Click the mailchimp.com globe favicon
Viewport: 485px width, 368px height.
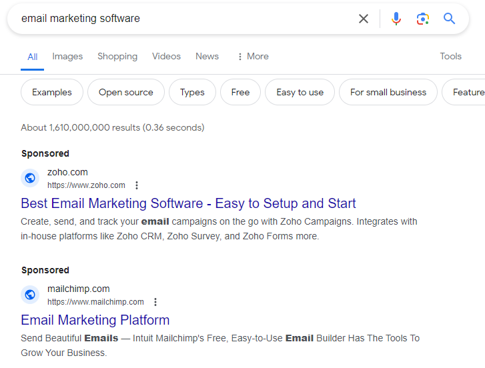(x=30, y=295)
